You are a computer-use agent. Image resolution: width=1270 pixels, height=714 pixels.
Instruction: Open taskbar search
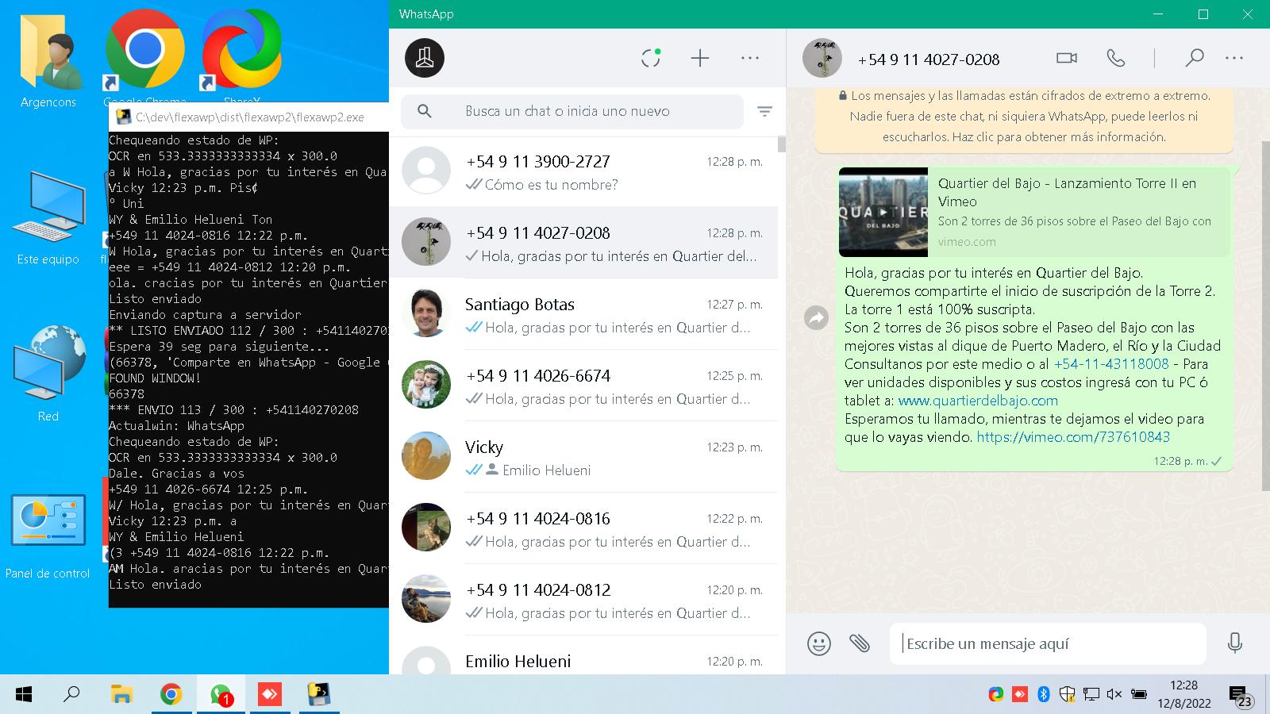(71, 695)
